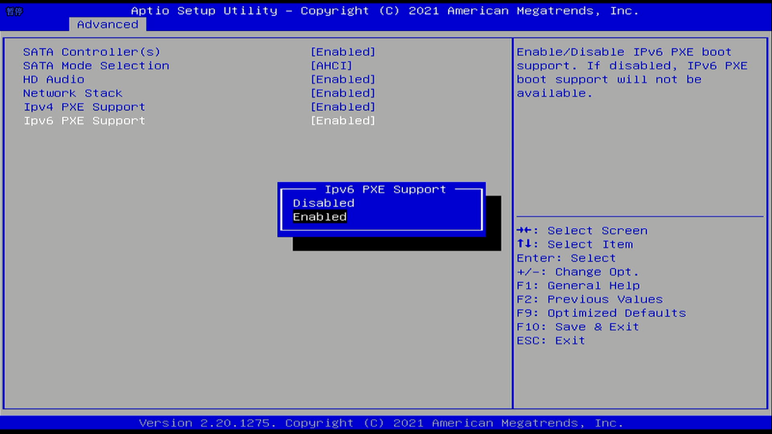This screenshot has height=434, width=772.
Task: Open the Ipv4 PXE Support value
Action: (x=343, y=107)
